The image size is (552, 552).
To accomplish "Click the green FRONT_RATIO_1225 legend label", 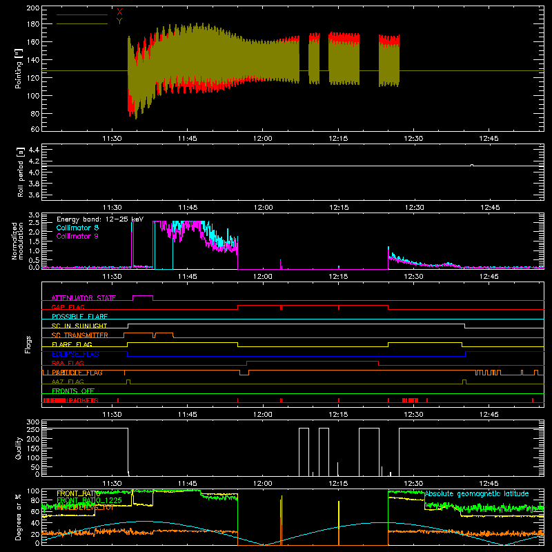I will click(89, 500).
